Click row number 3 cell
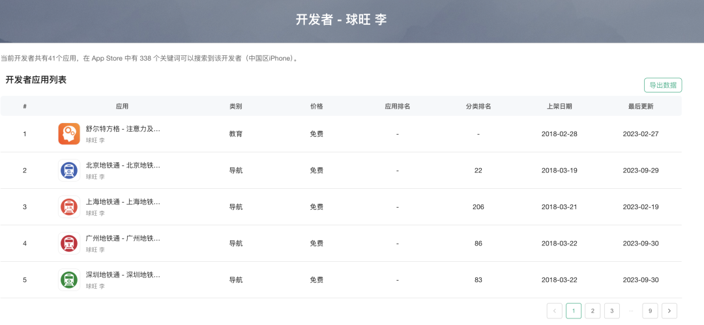Image resolution: width=704 pixels, height=325 pixels. click(25, 207)
